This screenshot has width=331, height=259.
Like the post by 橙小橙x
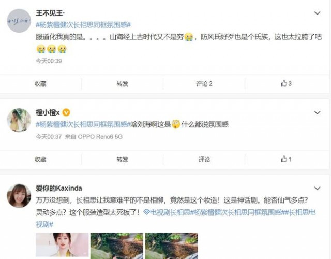click(286, 159)
